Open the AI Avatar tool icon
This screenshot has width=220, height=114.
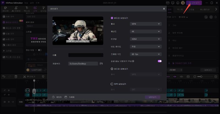(16, 8)
